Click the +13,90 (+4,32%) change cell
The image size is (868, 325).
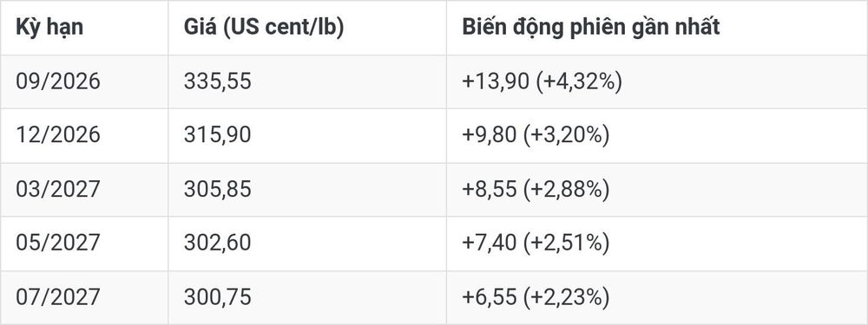542,81
